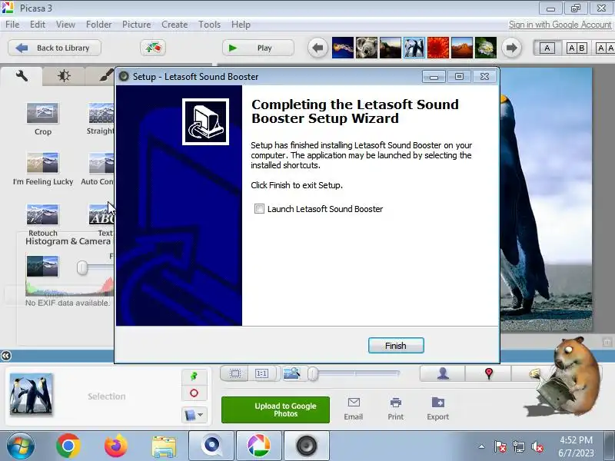The height and width of the screenshot is (461, 615).
Task: Go to previous photo with left arrow
Action: (317, 48)
